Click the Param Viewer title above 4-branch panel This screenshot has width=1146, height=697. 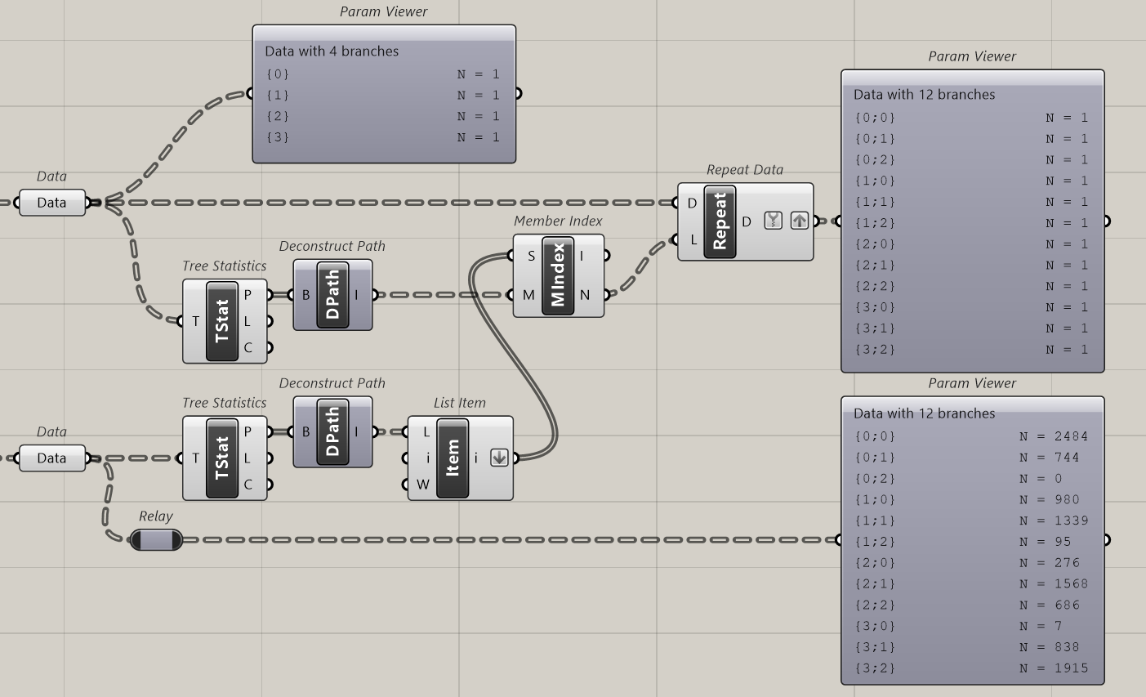(384, 11)
